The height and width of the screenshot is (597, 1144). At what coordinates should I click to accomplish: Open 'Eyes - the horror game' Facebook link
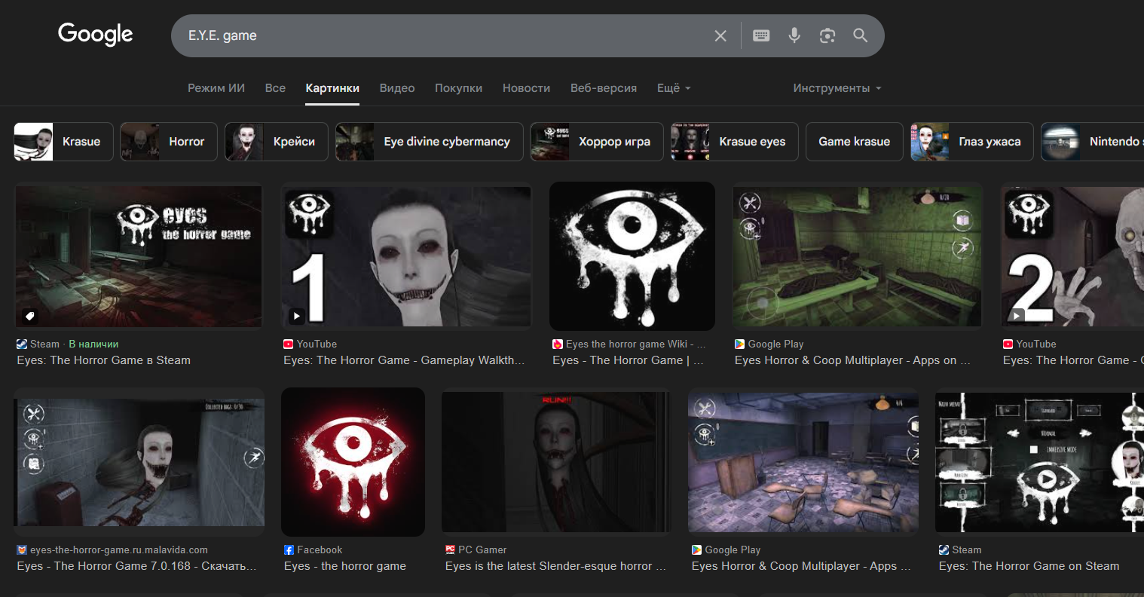point(345,566)
